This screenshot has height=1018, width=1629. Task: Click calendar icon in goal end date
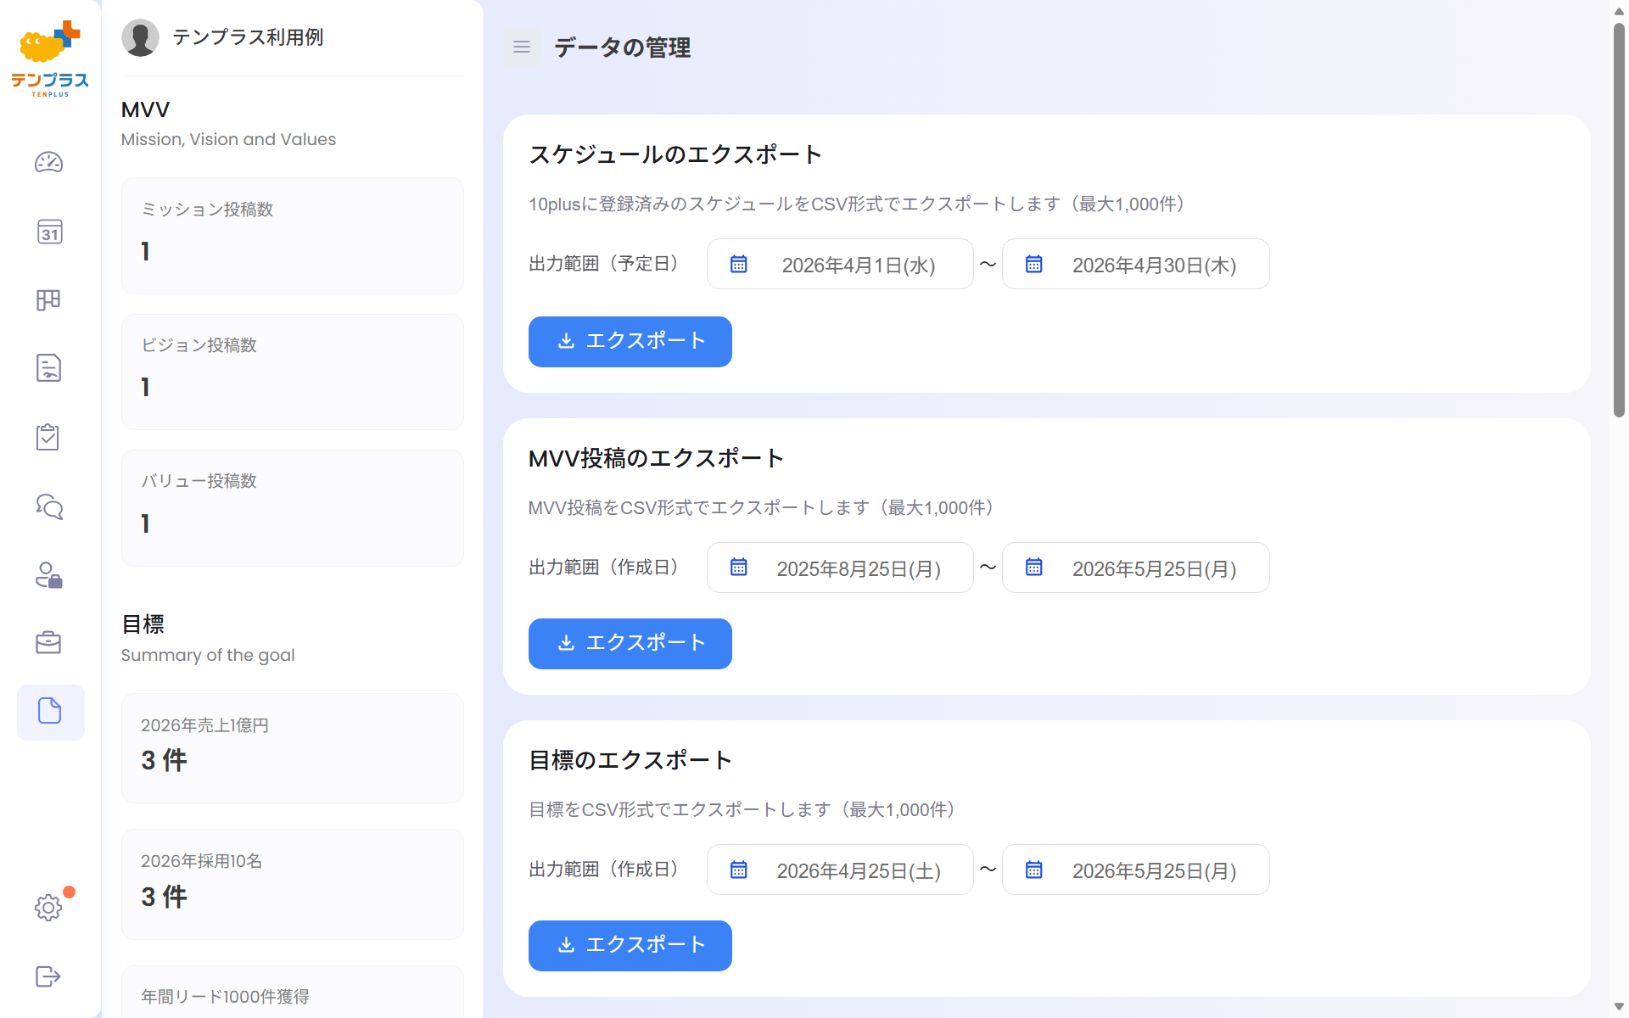pos(1034,870)
